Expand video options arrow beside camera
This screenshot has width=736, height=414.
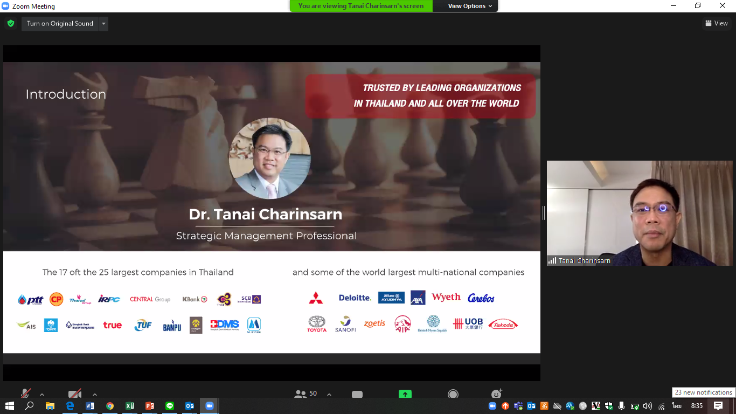pyautogui.click(x=95, y=394)
